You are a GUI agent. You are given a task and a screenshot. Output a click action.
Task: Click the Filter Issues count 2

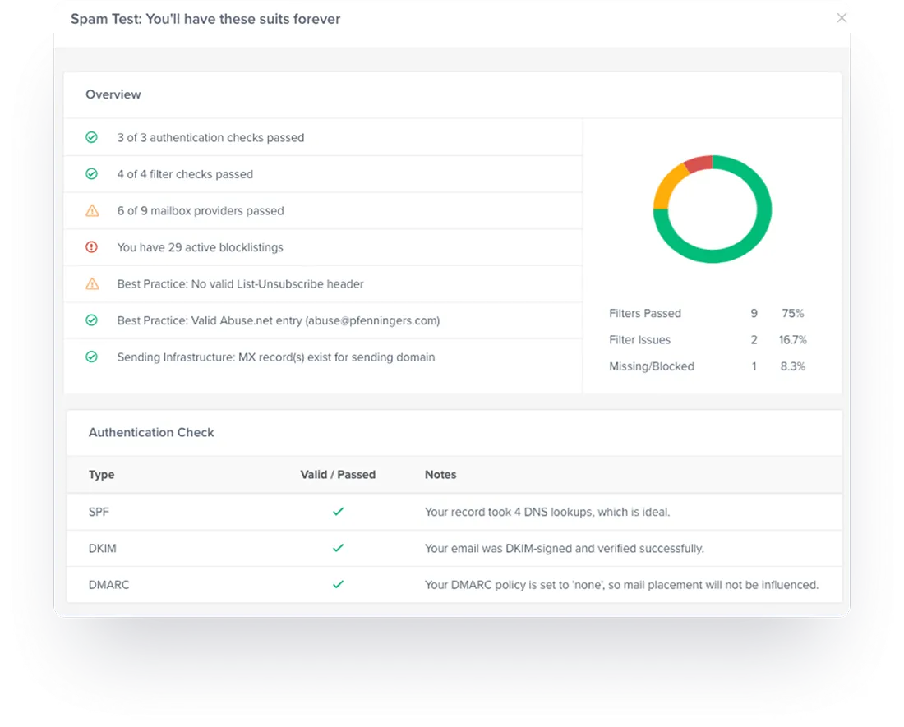pos(754,340)
